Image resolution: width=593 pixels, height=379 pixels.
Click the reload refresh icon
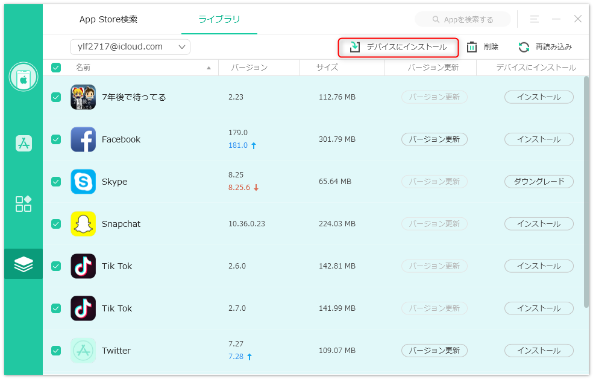tap(524, 47)
